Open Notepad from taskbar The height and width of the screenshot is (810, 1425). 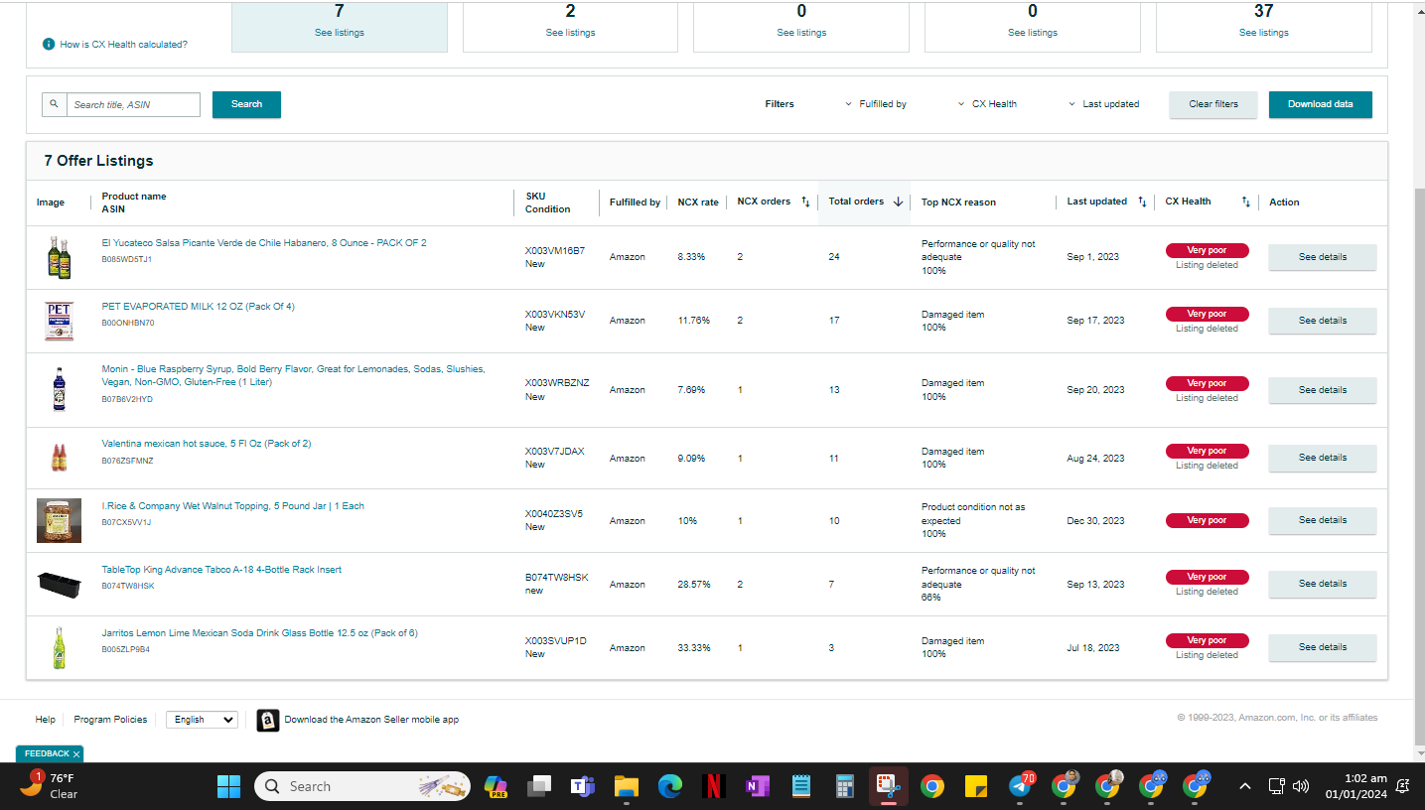(800, 786)
